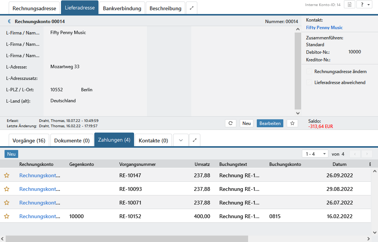Toggle the Lieferadresse abweichend checkbox
Viewport: 378px width, 242px height.
tap(309, 82)
